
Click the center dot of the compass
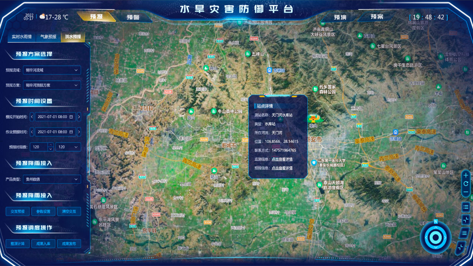[x=435, y=237]
